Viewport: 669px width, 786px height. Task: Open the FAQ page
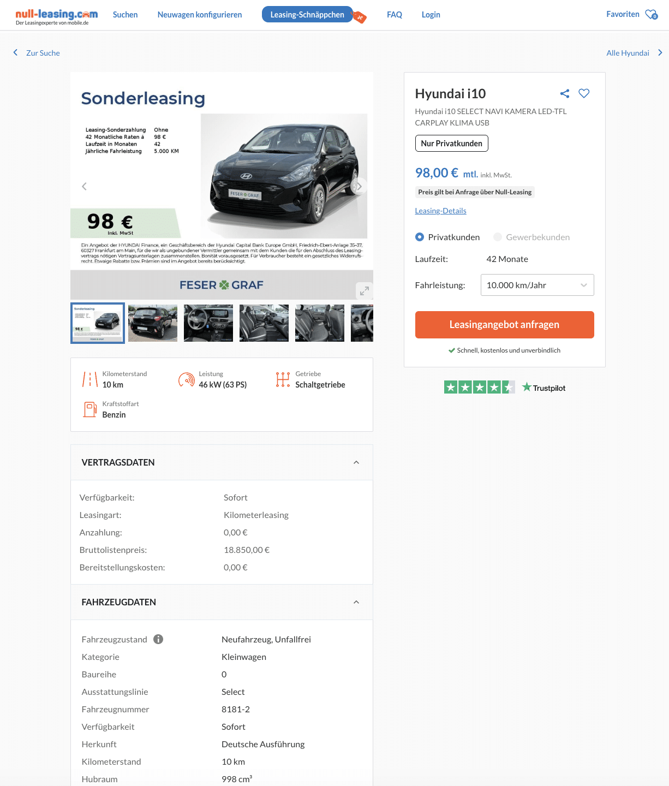395,15
